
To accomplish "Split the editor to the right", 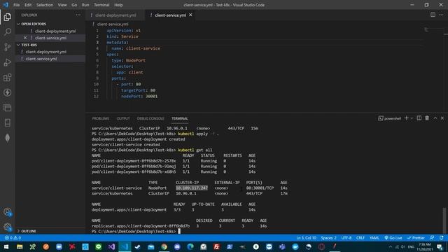I will [433, 15].
